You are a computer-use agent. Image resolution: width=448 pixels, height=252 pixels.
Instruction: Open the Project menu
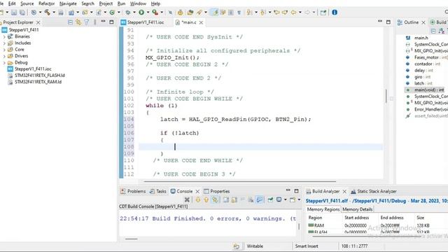click(106, 3)
